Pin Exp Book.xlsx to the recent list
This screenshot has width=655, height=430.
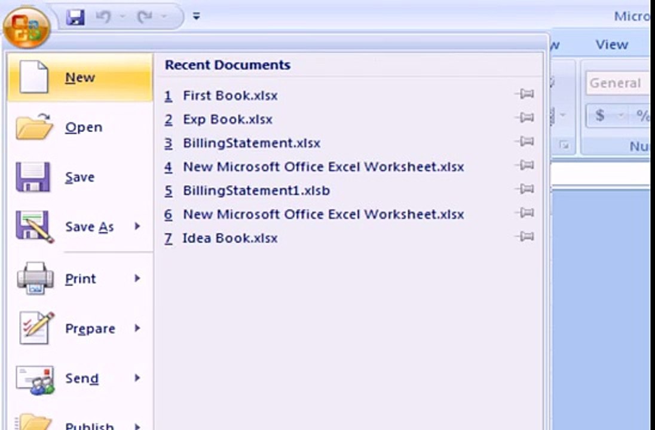pyautogui.click(x=525, y=118)
